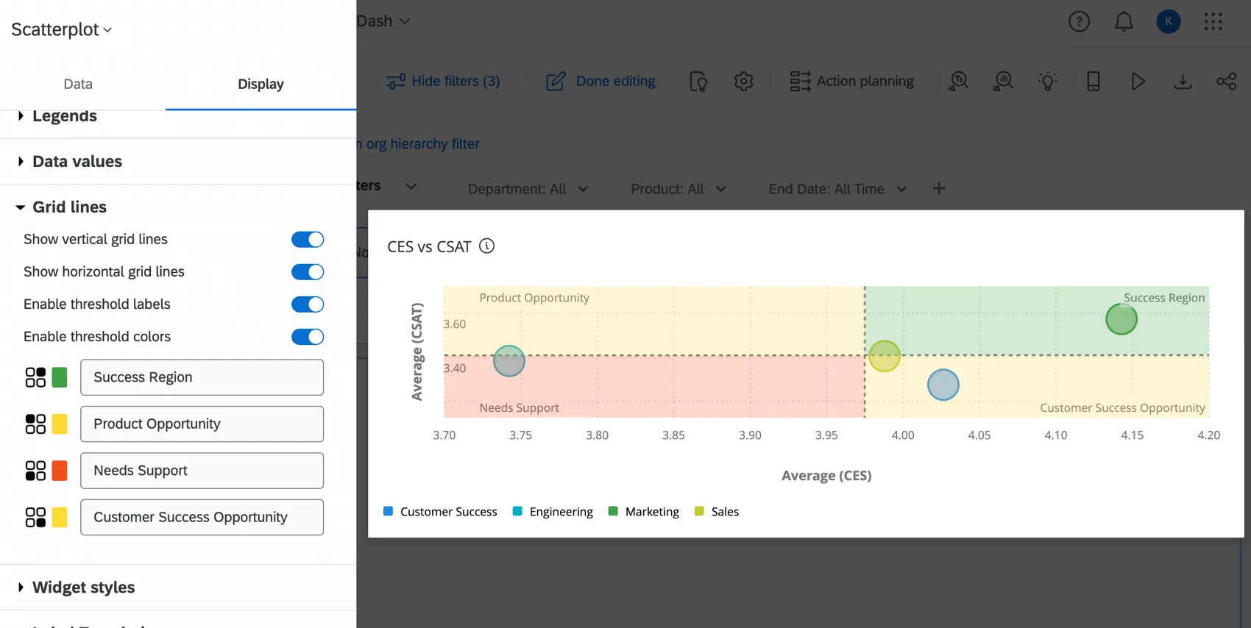This screenshot has width=1251, height=628.
Task: Open the Scatterplot widget type dropdown
Action: click(62, 29)
